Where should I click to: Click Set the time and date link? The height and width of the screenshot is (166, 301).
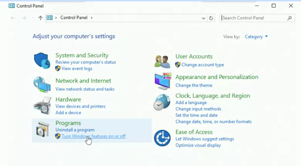197,115
